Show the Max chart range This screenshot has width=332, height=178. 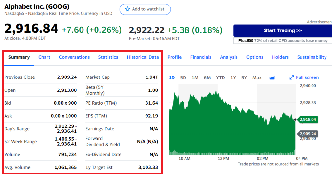(x=257, y=78)
